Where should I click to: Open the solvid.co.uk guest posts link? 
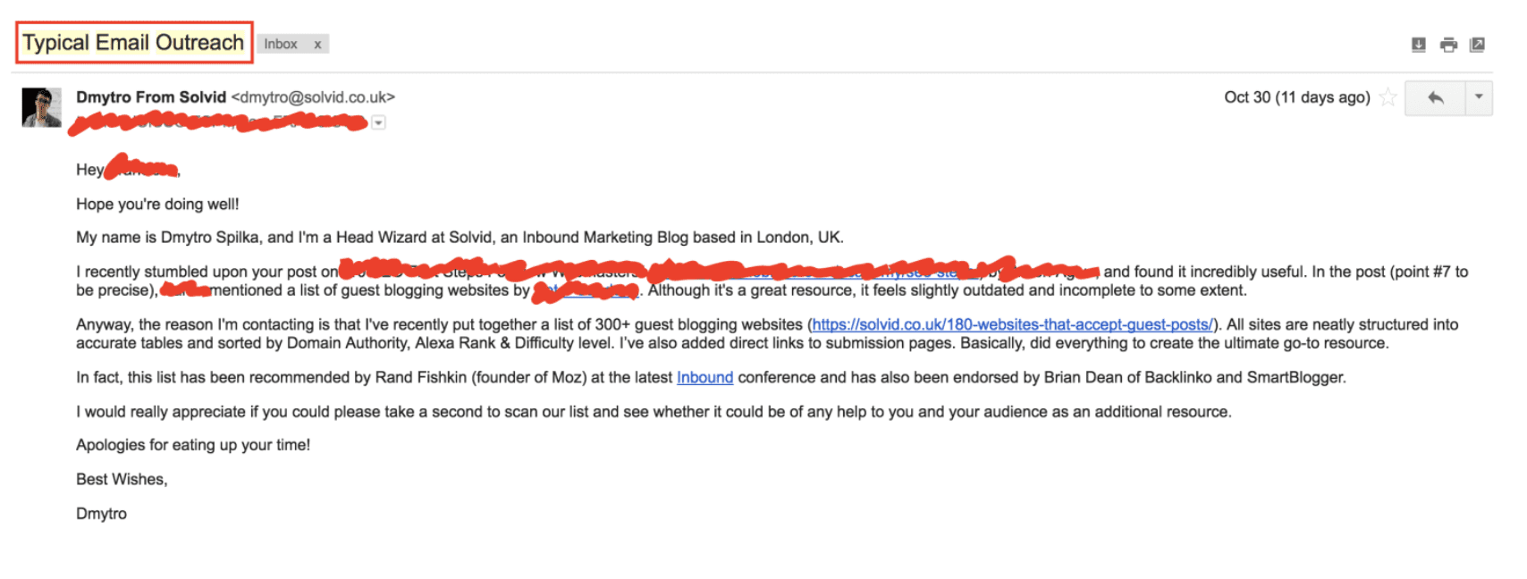coord(1013,324)
